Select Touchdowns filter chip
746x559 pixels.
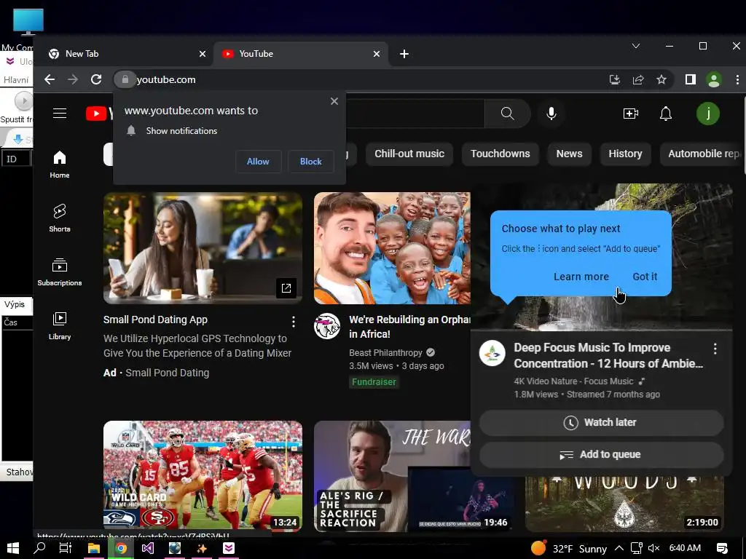click(500, 154)
